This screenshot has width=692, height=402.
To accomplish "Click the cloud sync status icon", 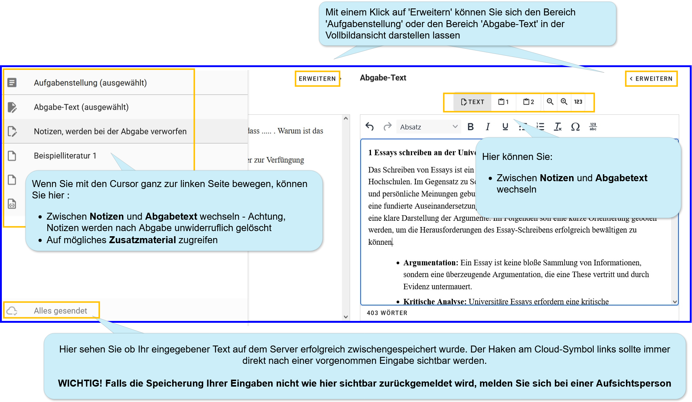I will click(x=12, y=311).
